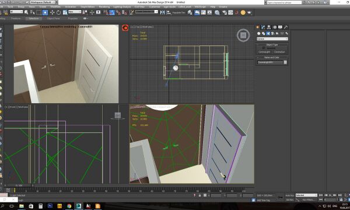Toggle Angle Snap button

point(112,12)
